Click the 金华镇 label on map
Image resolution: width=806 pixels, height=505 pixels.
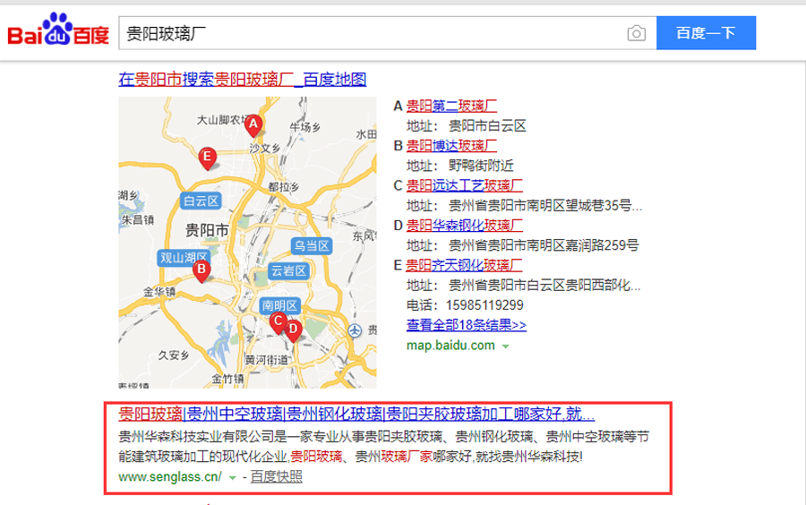coord(159,292)
